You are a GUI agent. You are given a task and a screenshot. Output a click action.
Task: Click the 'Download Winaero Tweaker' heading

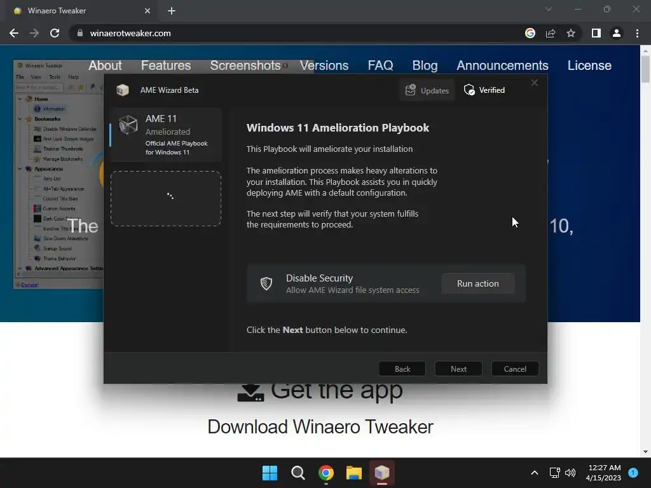tap(320, 427)
